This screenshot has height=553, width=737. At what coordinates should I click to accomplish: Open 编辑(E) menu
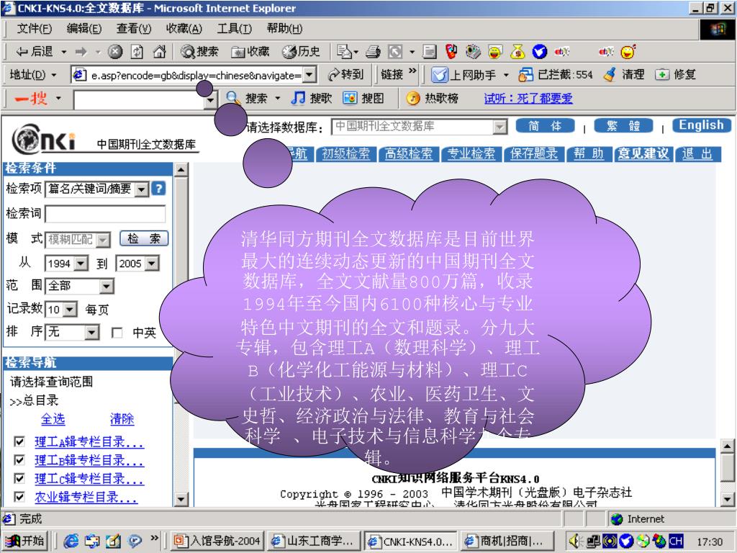[x=84, y=29]
